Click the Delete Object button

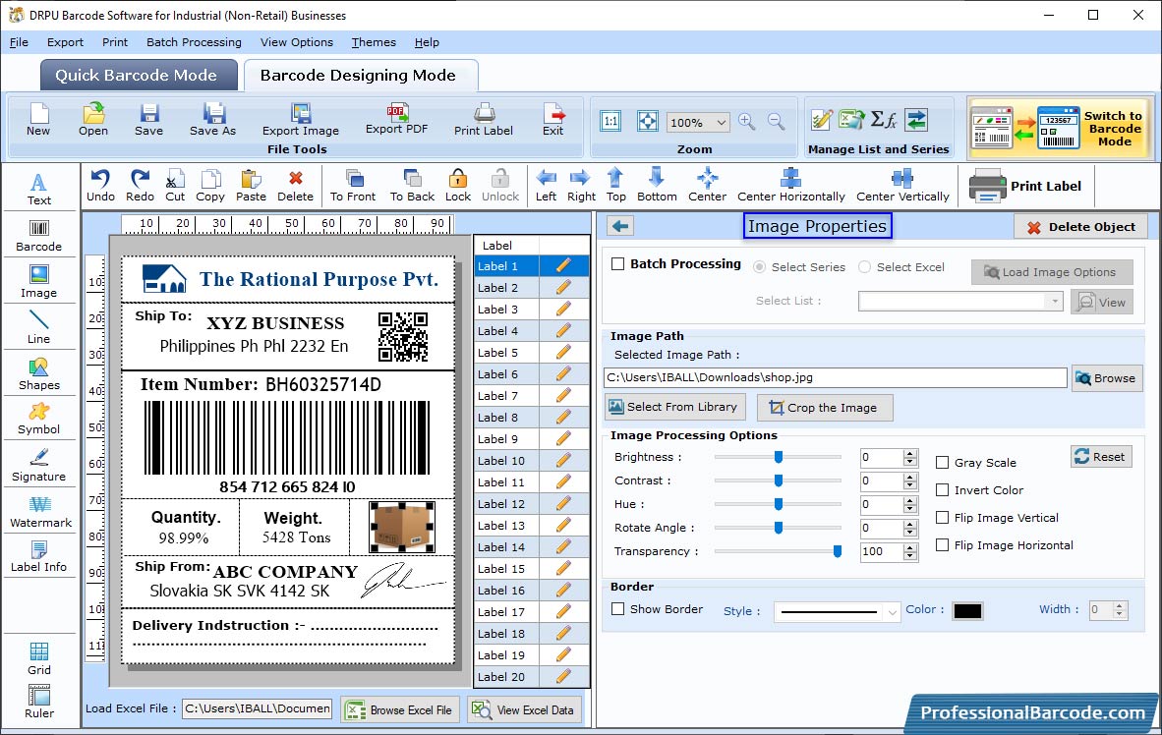click(1080, 227)
